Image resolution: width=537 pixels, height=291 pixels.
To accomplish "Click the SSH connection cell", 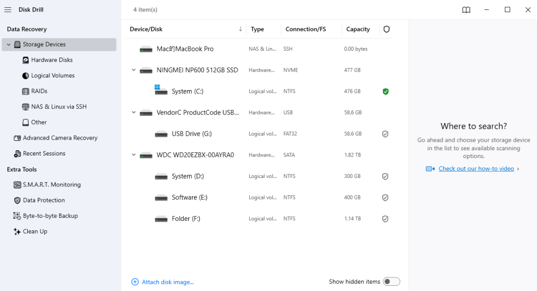I will (x=288, y=49).
